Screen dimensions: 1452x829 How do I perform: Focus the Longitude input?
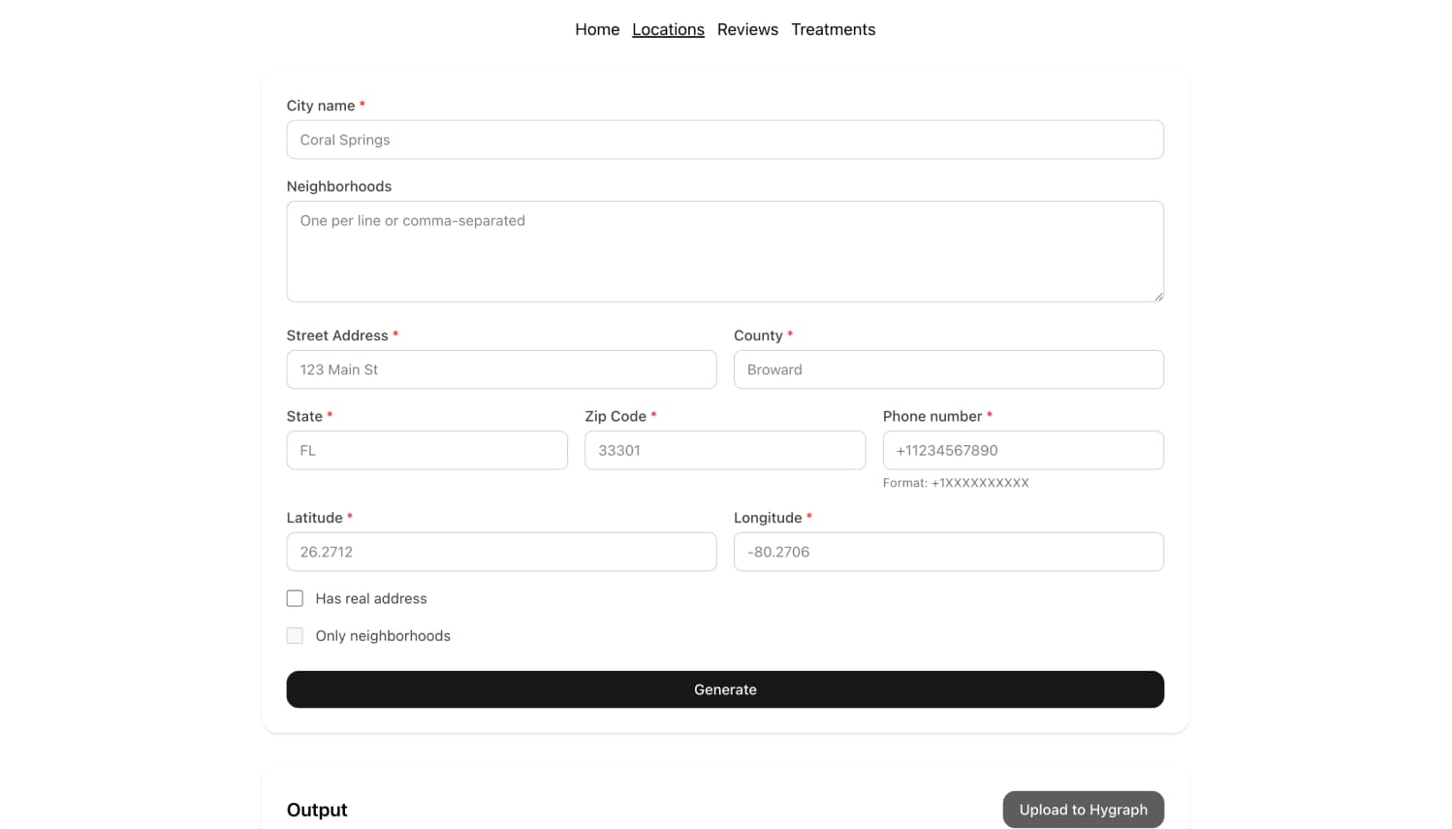pyautogui.click(x=948, y=552)
